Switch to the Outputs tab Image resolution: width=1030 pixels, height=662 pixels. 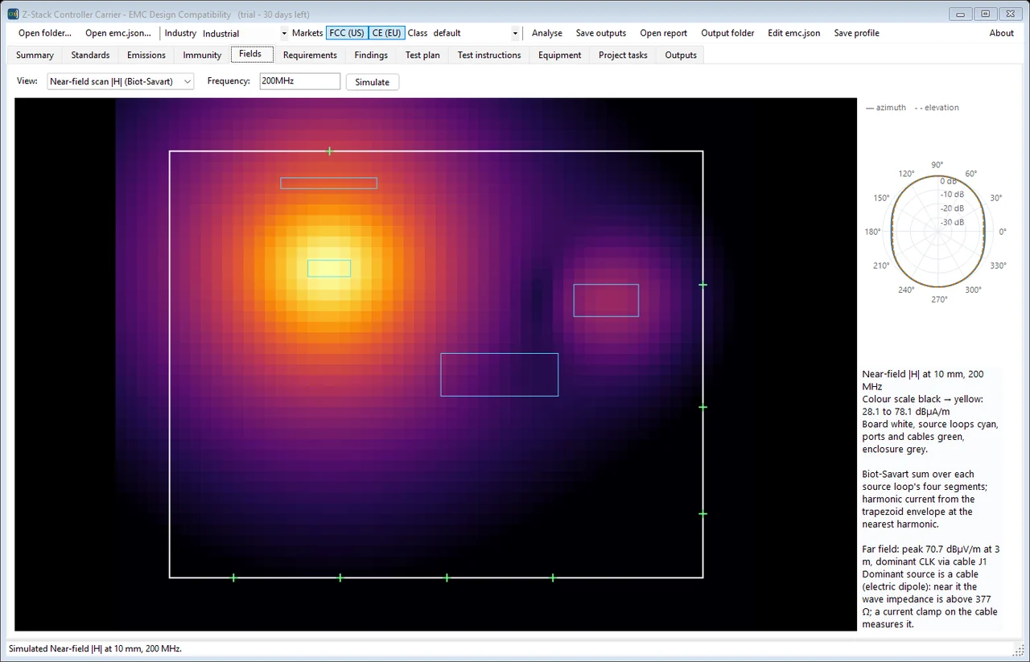[681, 55]
